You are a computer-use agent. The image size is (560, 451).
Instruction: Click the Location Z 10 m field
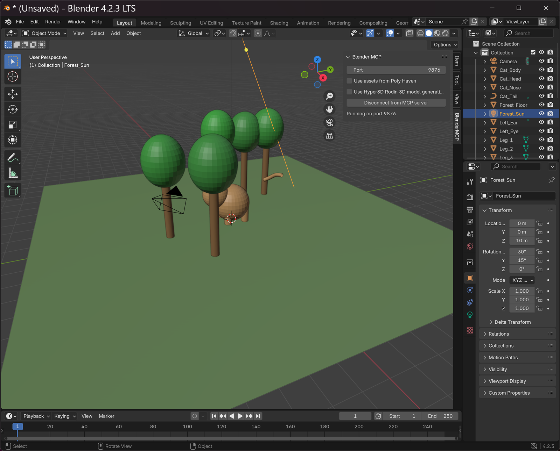pyautogui.click(x=521, y=241)
